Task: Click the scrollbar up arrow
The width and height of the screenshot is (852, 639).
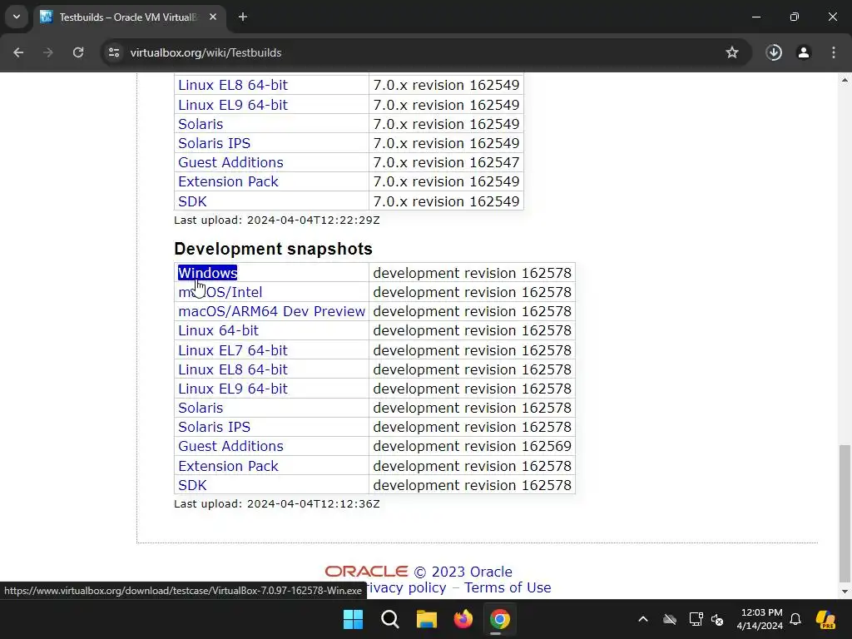Action: (845, 80)
